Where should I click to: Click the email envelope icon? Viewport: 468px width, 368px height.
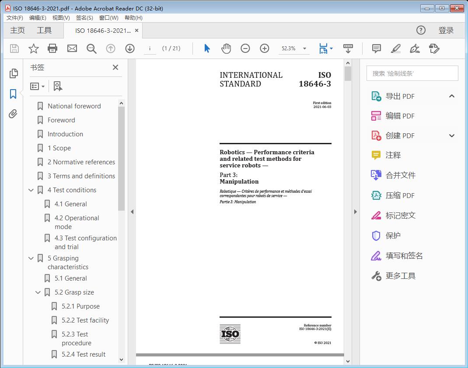pyautogui.click(x=72, y=49)
